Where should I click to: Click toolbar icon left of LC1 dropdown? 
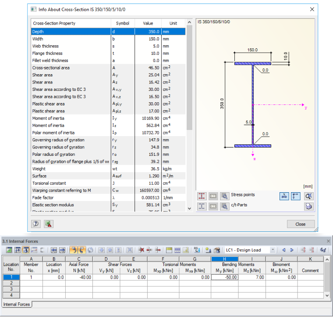coord(217,250)
